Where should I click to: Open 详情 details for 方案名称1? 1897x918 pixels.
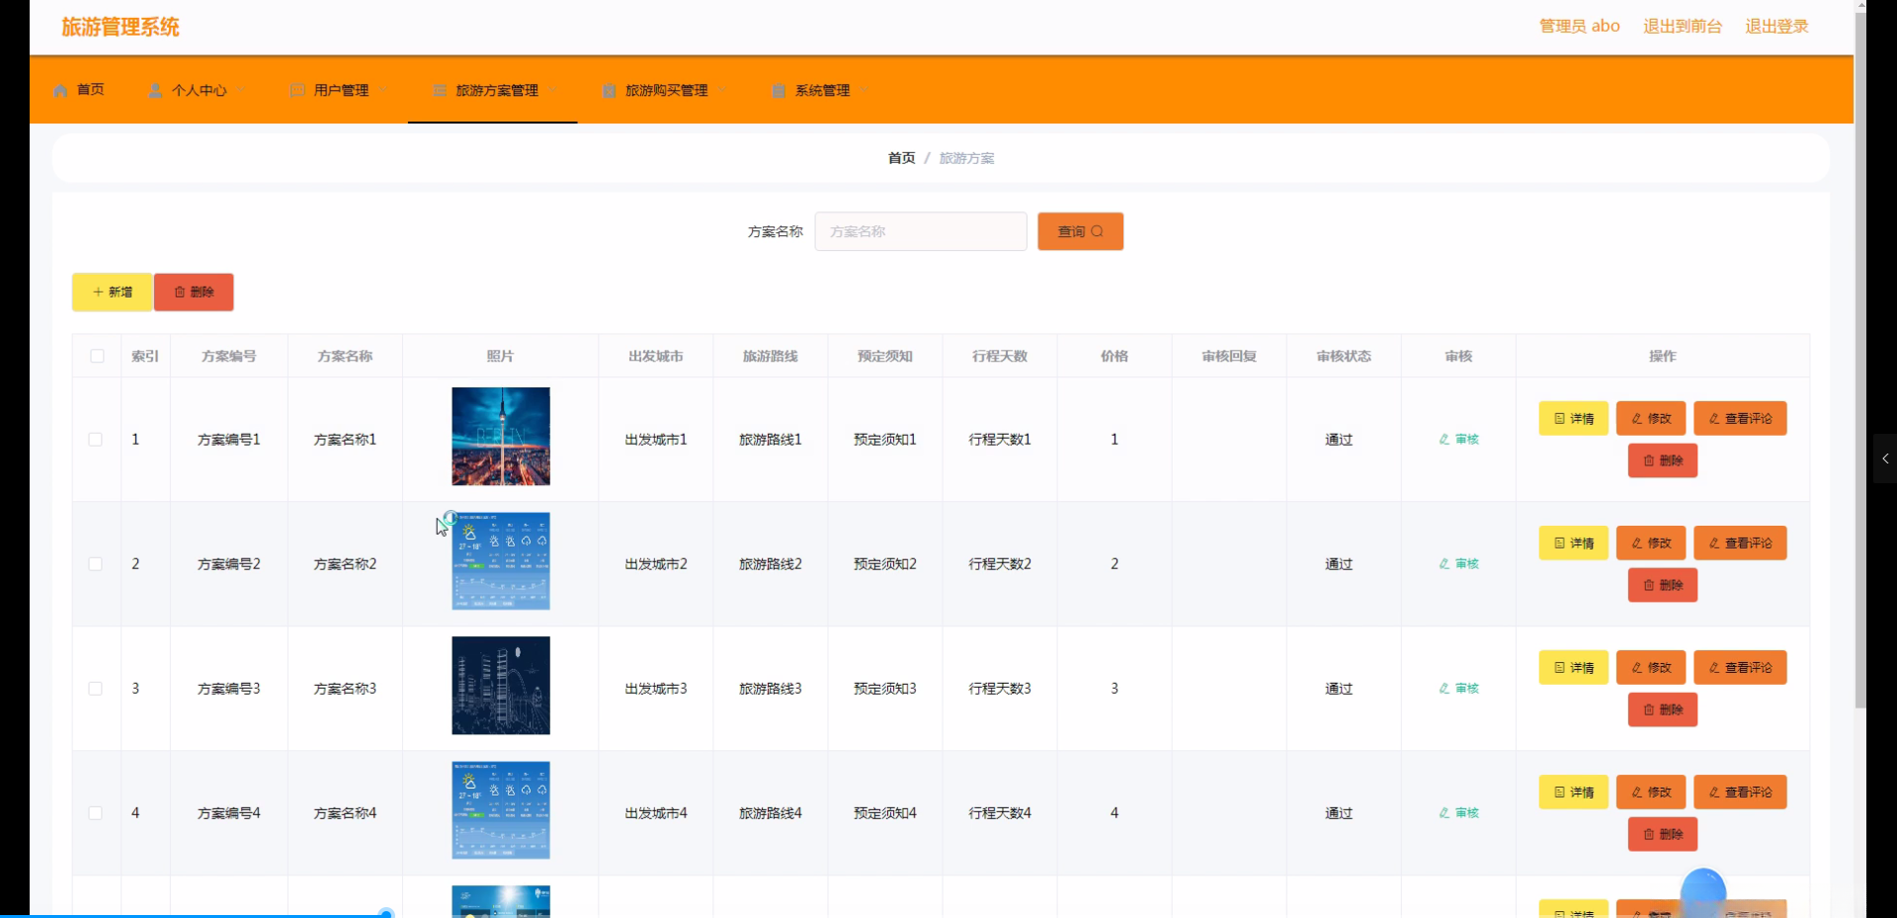(x=1574, y=419)
